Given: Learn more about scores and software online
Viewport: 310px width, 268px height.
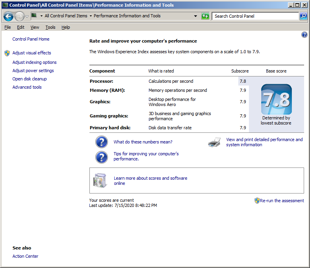Looking at the screenshot, I should pos(150,181).
